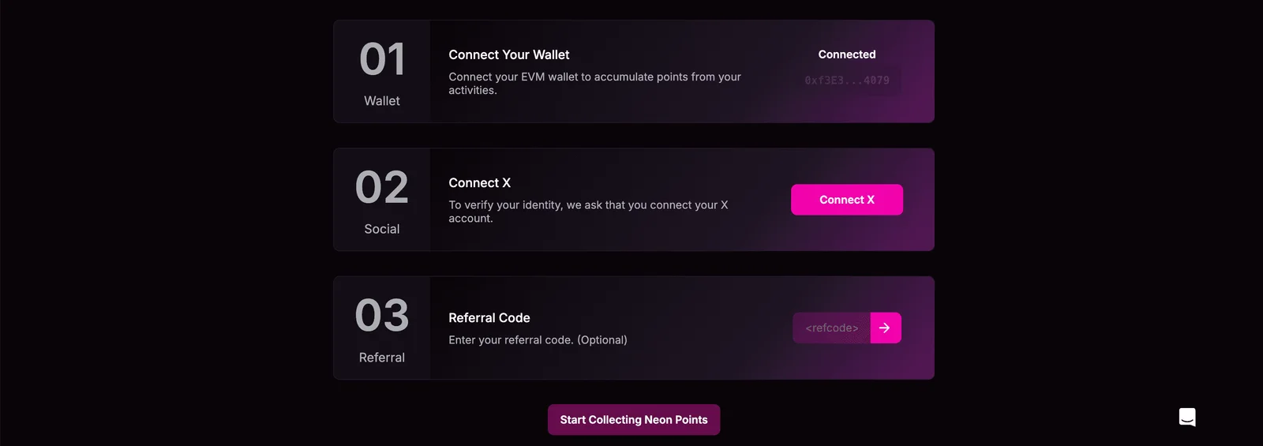Screen dimensions: 1263x446
Task: Click the Referral Code heading
Action: point(489,317)
